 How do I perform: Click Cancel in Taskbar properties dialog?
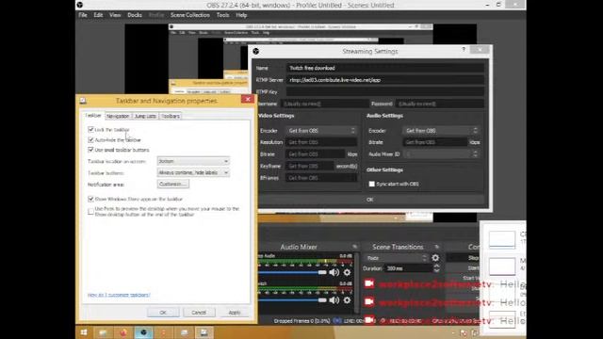click(x=199, y=313)
